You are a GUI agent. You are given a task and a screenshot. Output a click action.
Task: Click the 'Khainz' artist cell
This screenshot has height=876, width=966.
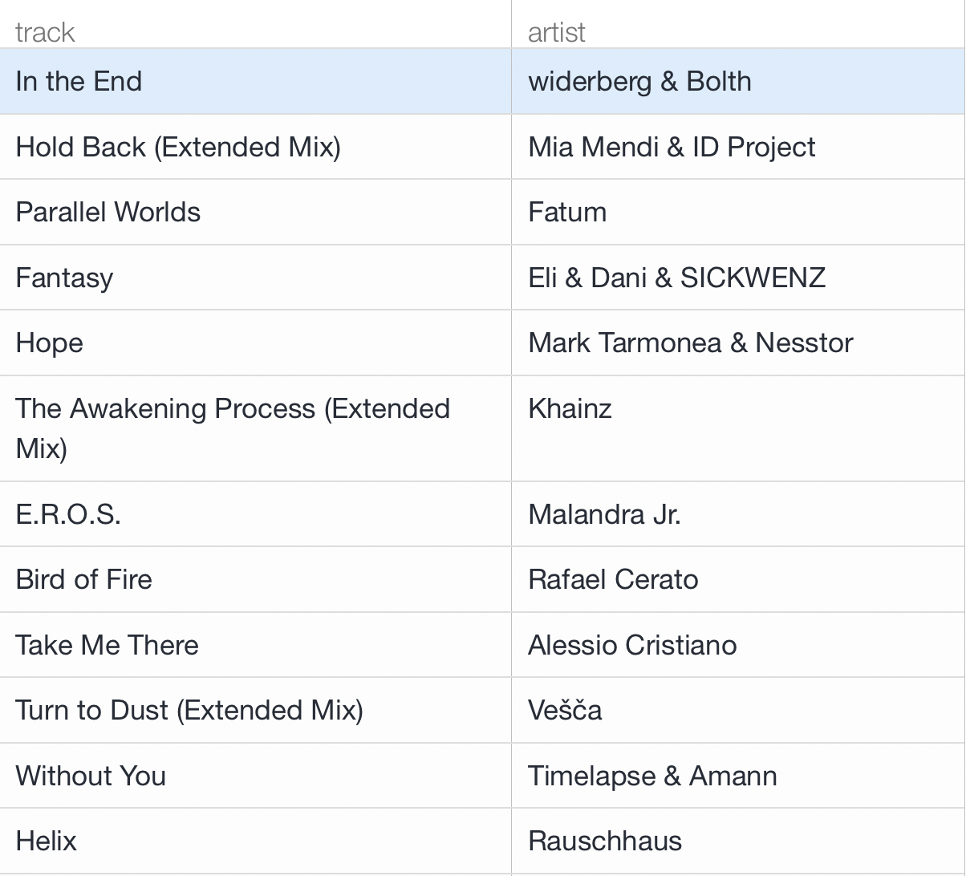[570, 408]
